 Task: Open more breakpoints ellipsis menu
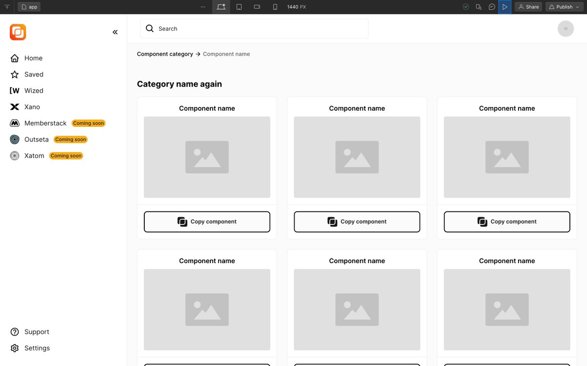pyautogui.click(x=203, y=7)
